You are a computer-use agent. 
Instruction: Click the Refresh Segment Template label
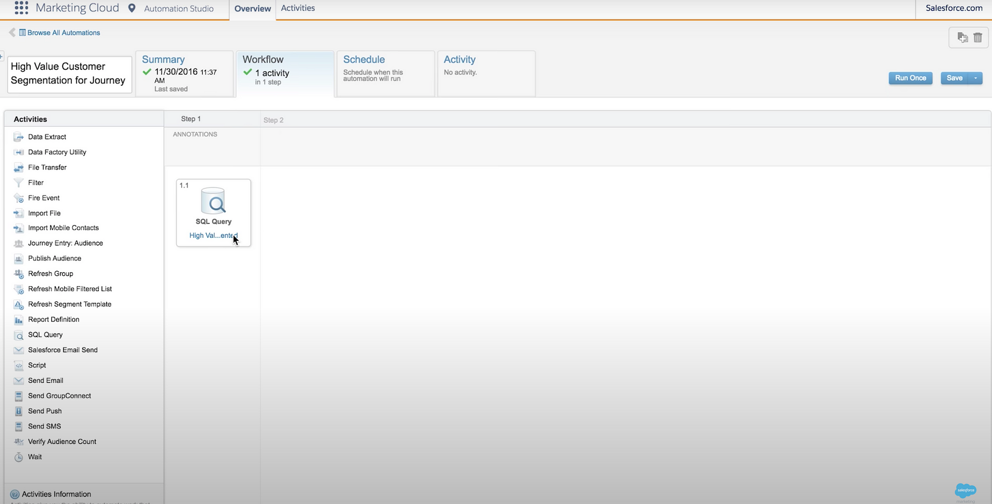[70, 304]
